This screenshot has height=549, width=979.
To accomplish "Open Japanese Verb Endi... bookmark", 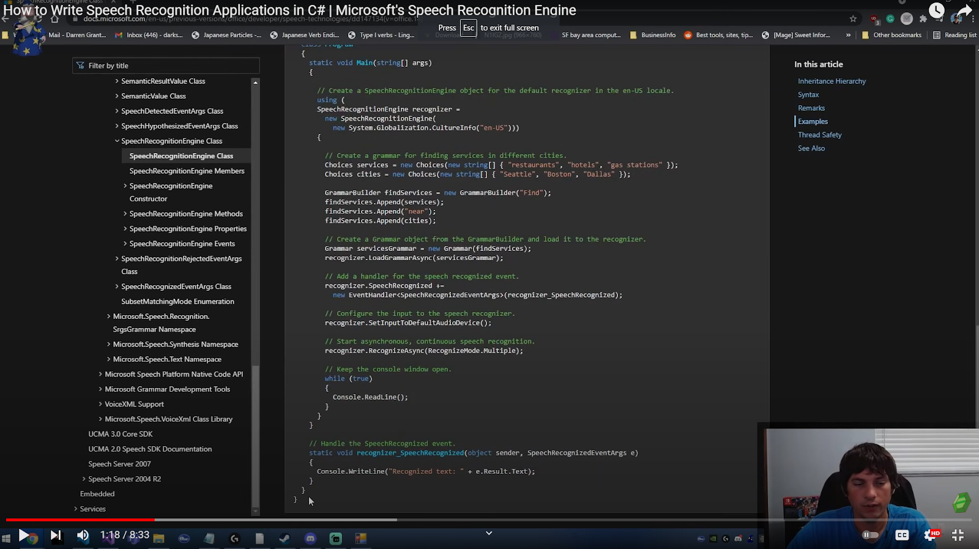I will tap(304, 35).
